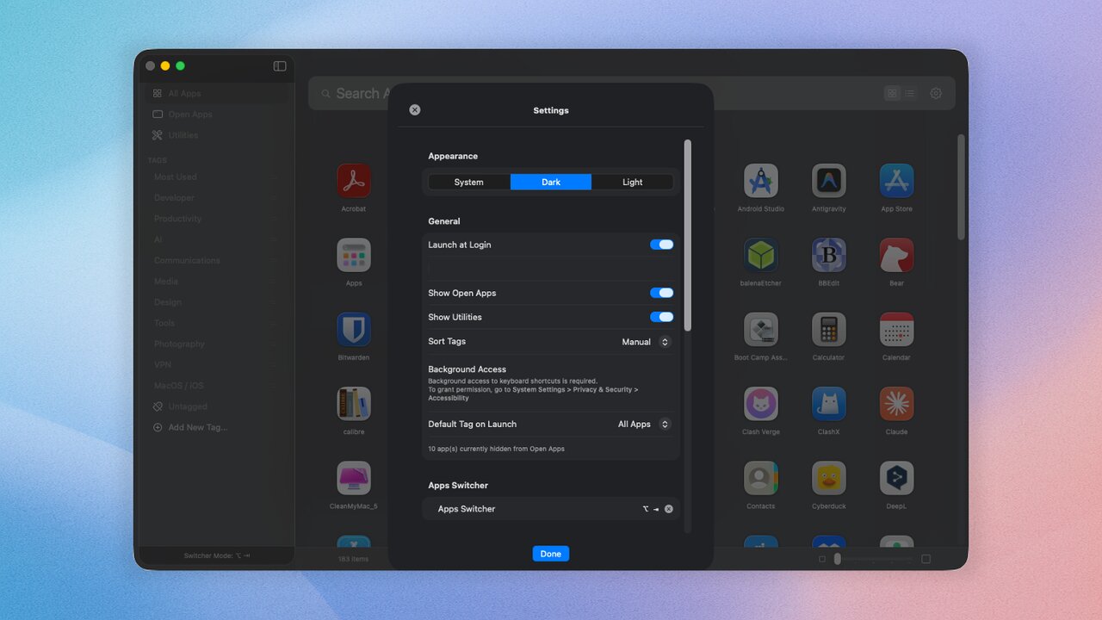Viewport: 1102px width, 620px height.
Task: Toggle the sidebar panel icon
Action: pos(280,66)
